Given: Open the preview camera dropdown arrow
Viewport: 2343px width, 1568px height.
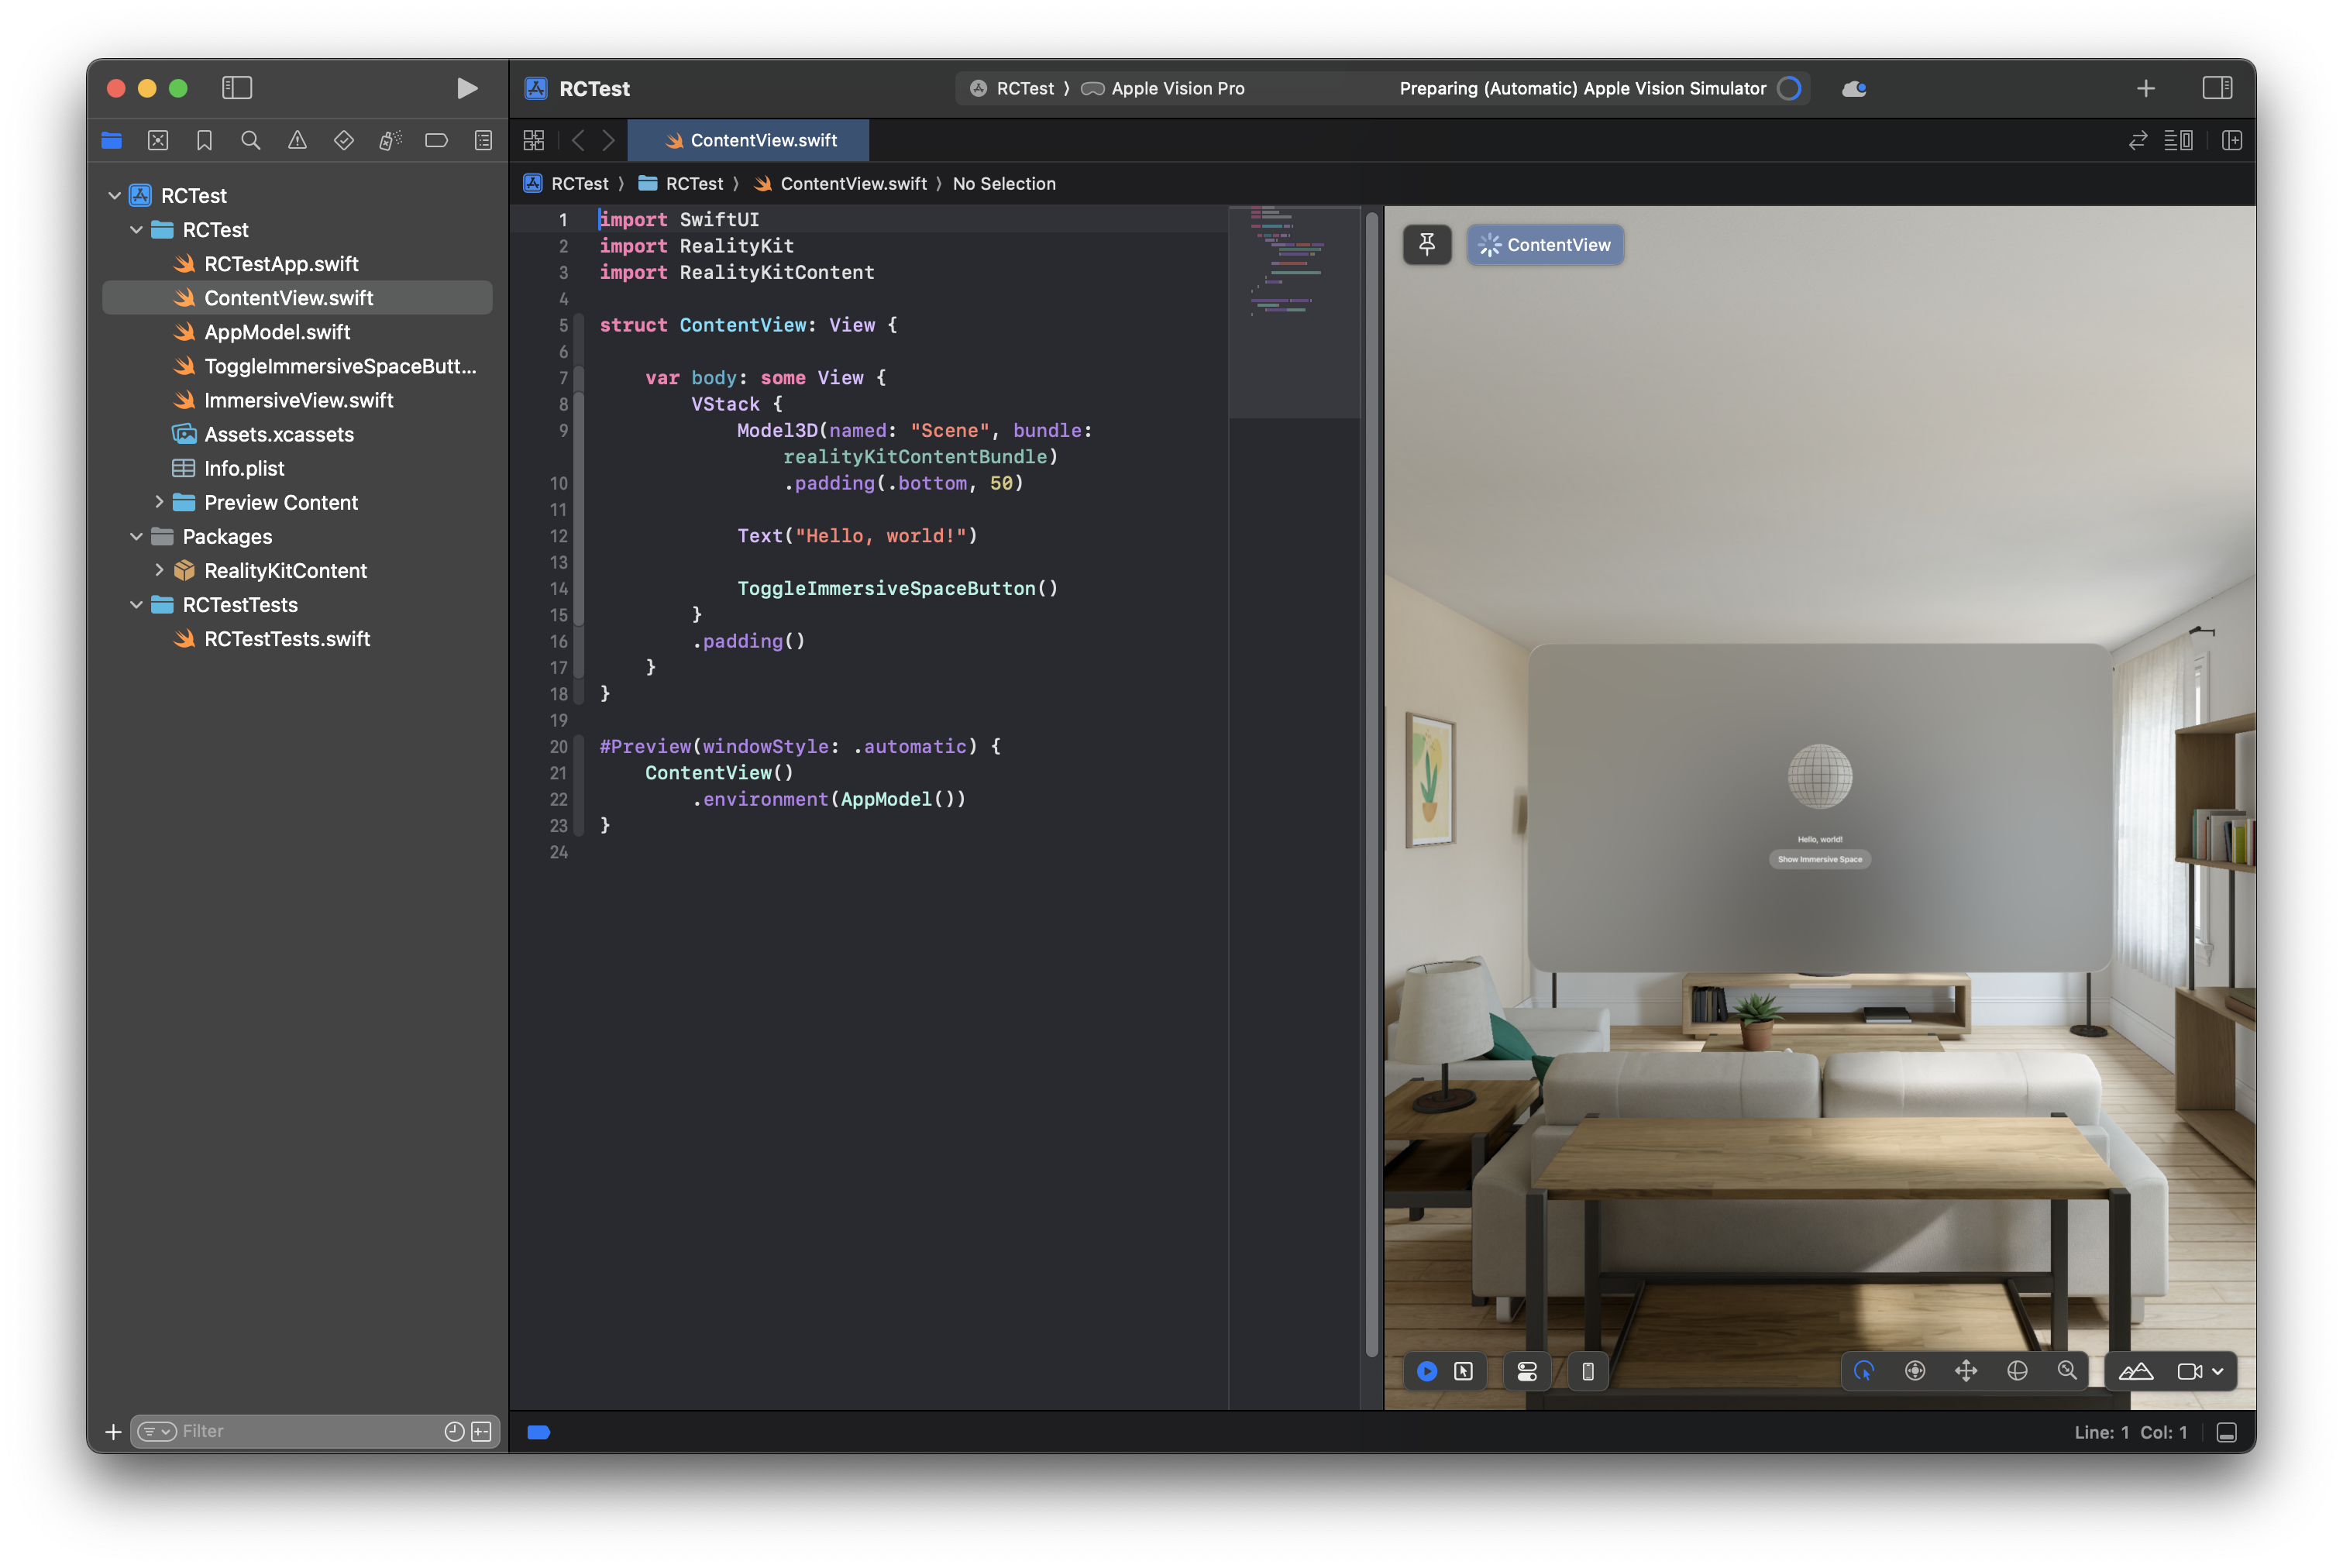Looking at the screenshot, I should point(2218,1371).
